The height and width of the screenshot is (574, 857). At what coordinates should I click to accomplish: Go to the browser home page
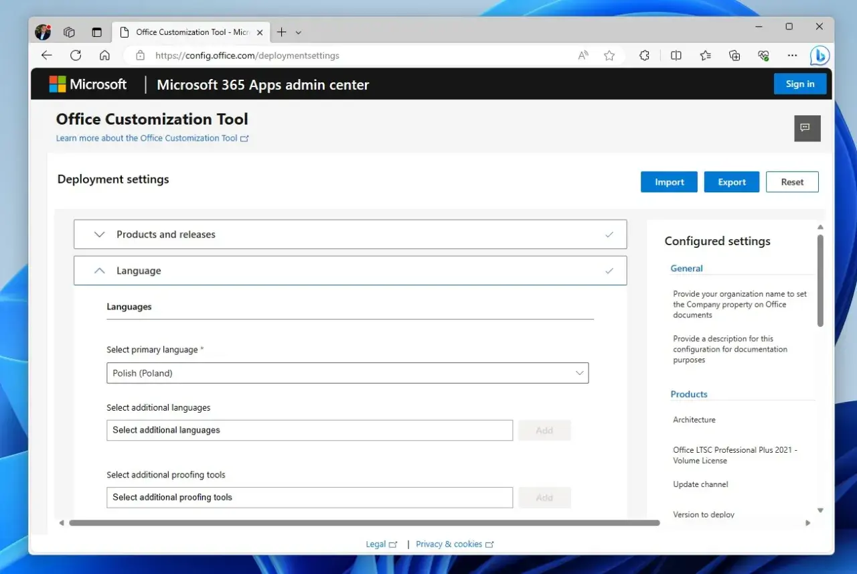pos(104,56)
